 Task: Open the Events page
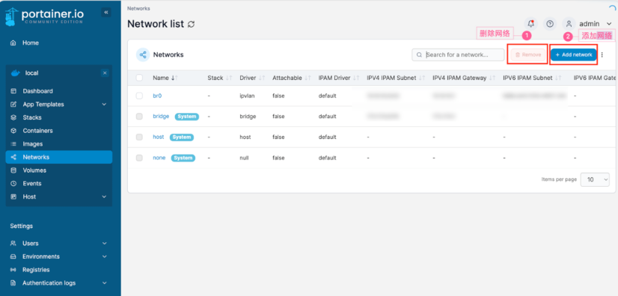[x=32, y=183]
